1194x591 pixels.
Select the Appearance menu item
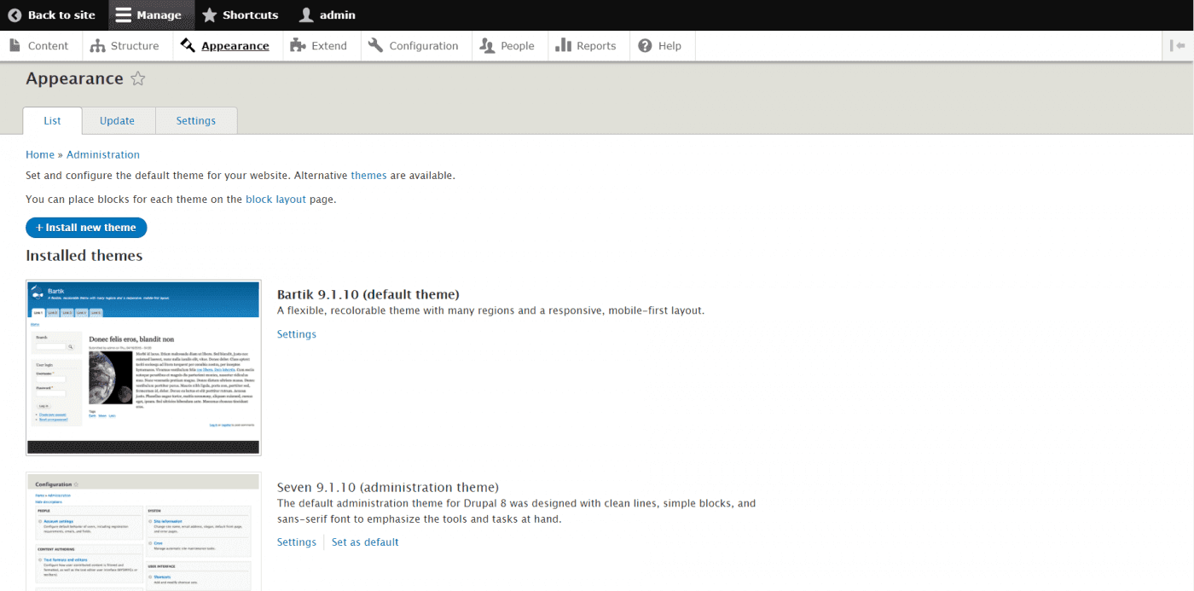click(225, 46)
